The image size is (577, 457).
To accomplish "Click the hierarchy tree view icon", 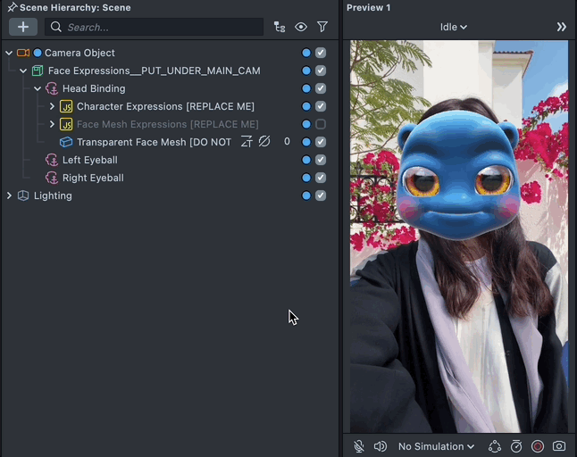I will (x=280, y=27).
